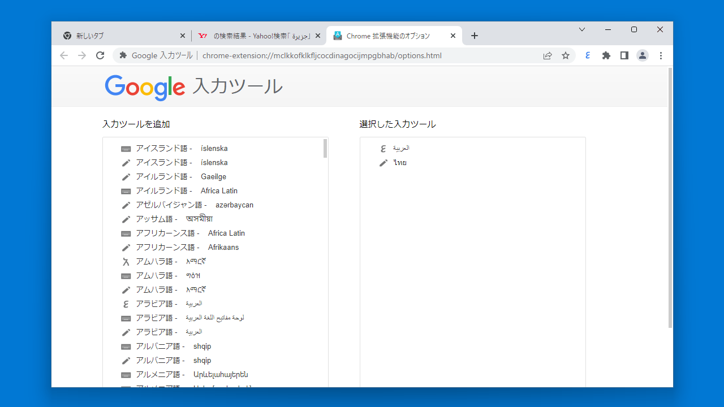This screenshot has width=724, height=407.
Task: Click pencil icon beside アフリカーンス語 Afrikaans
Action: tap(126, 248)
